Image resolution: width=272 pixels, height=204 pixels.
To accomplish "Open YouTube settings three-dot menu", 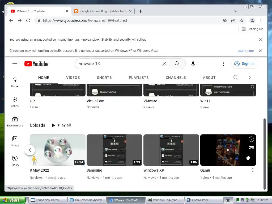I will [x=224, y=64].
